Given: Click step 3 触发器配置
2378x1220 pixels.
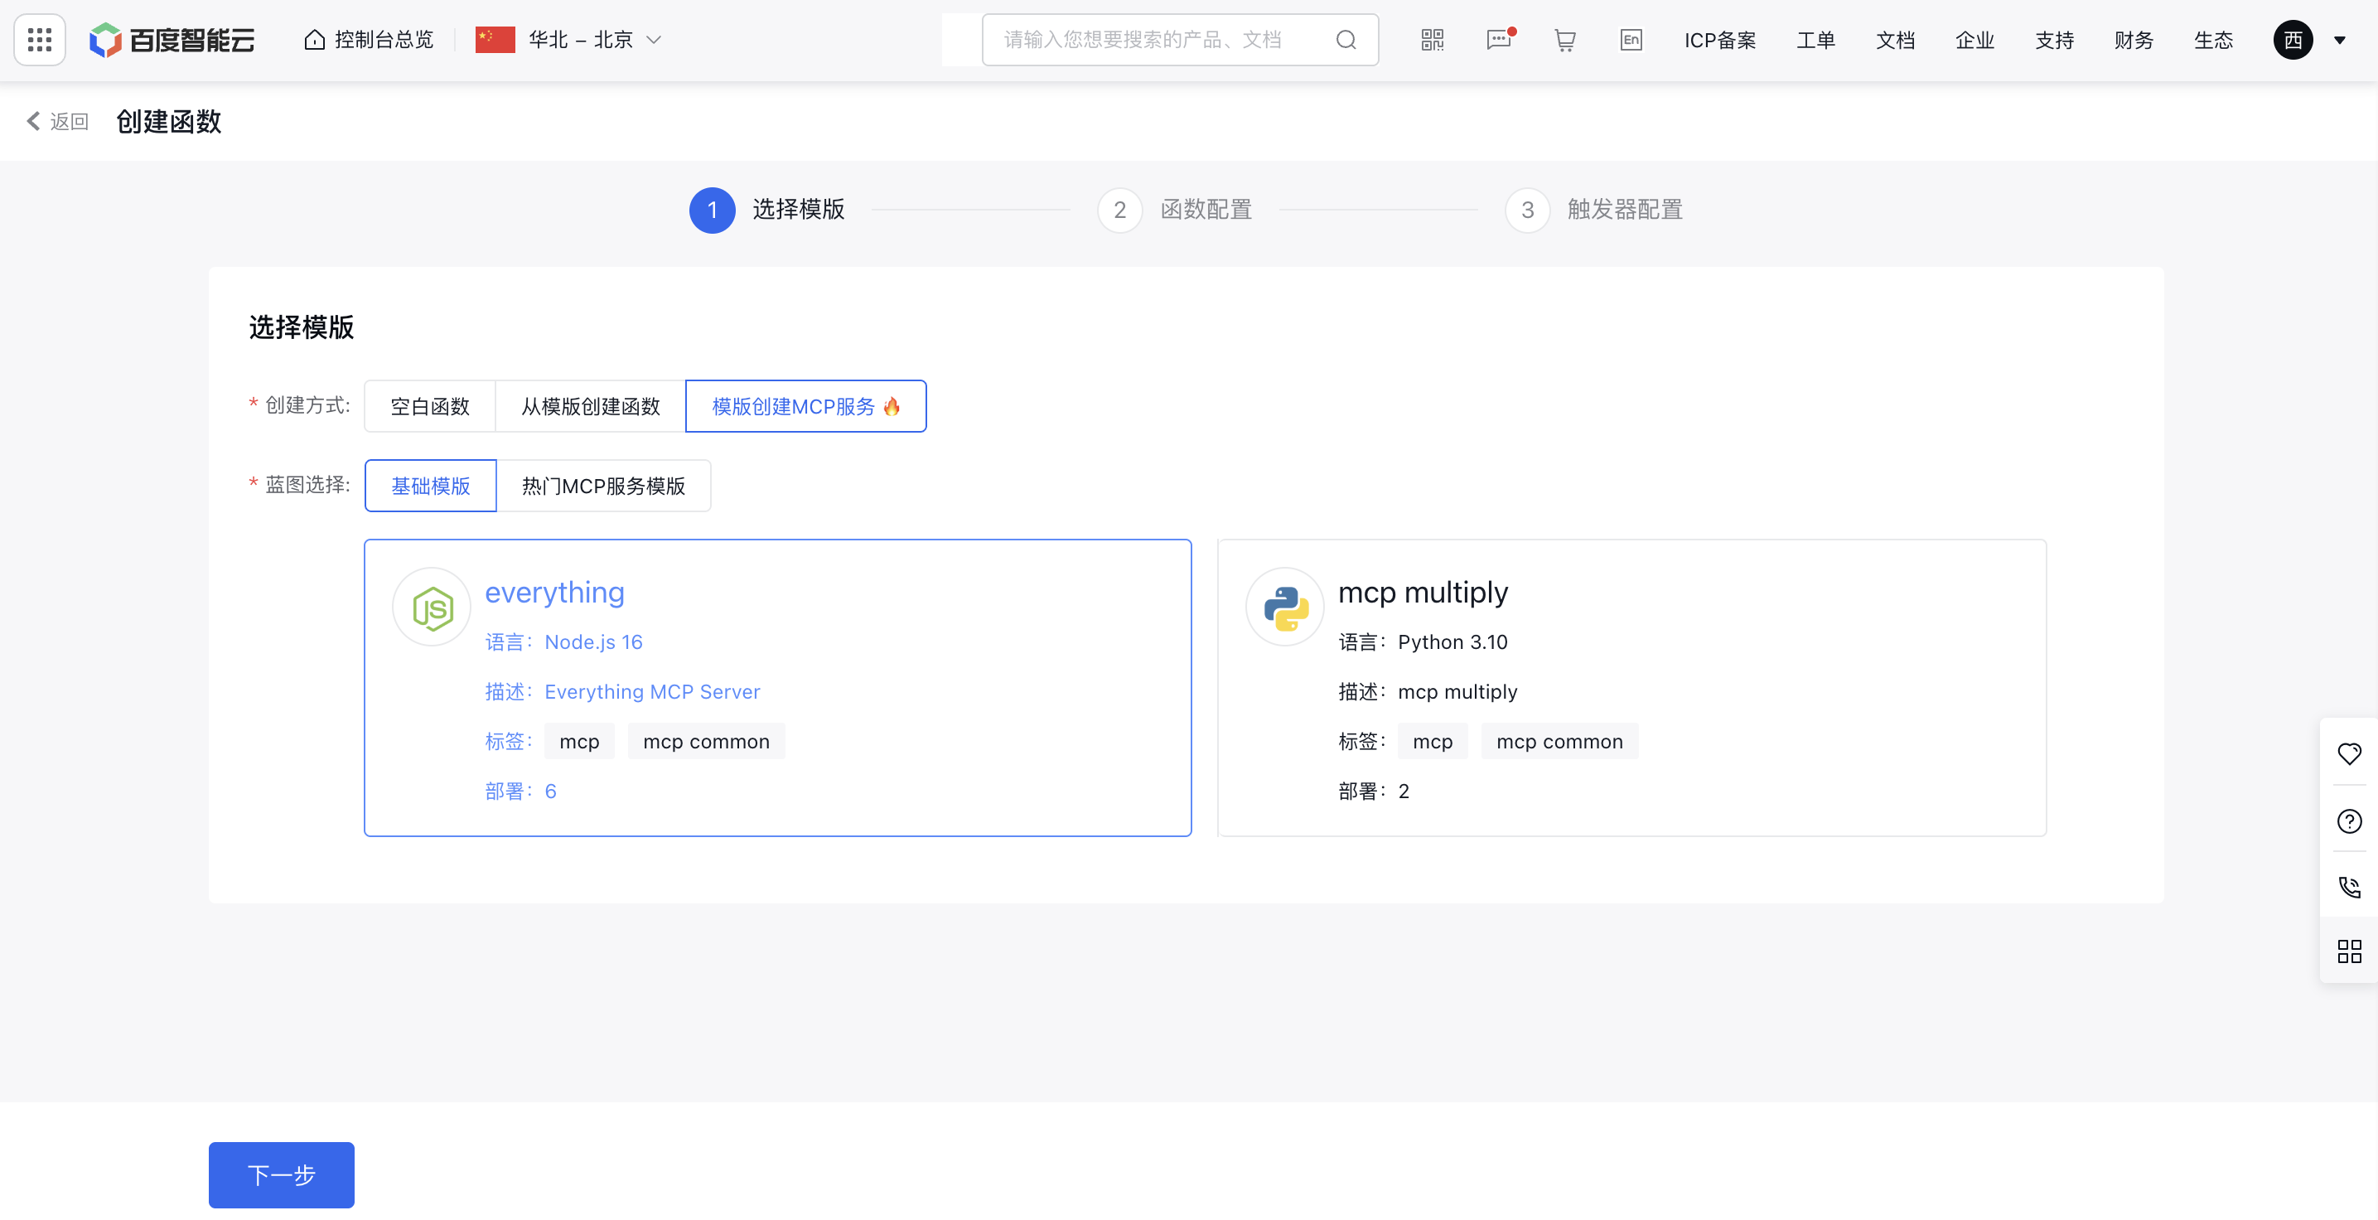Looking at the screenshot, I should click(1594, 210).
